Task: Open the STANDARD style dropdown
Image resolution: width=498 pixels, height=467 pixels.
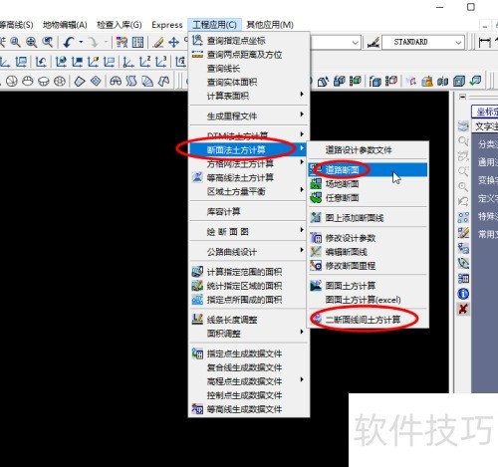Action: point(423,42)
